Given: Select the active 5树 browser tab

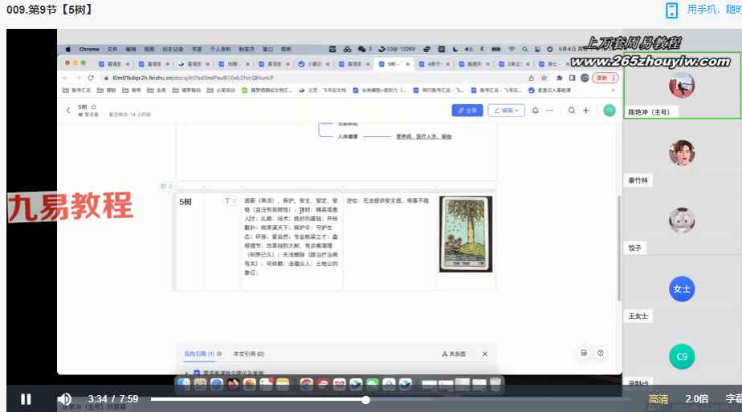Looking at the screenshot, I should (x=393, y=64).
